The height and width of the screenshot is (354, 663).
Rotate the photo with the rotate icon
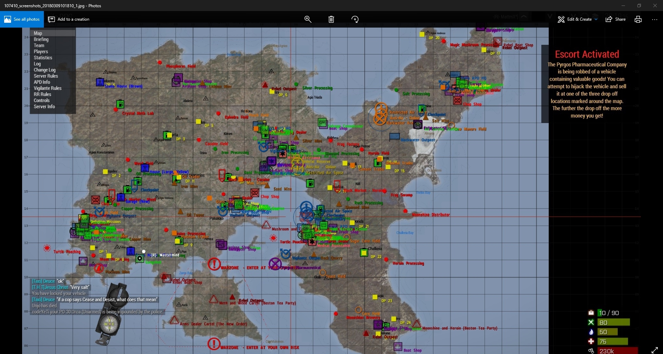355,19
